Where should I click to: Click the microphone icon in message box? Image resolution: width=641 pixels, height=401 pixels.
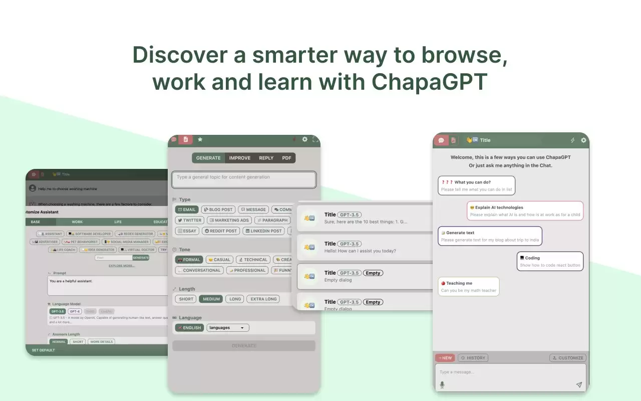point(442,385)
